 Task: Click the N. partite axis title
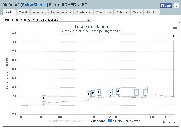pos(169,122)
